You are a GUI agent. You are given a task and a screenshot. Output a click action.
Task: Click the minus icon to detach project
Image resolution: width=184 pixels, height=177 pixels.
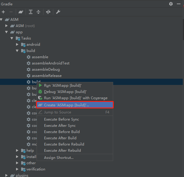[11, 12]
